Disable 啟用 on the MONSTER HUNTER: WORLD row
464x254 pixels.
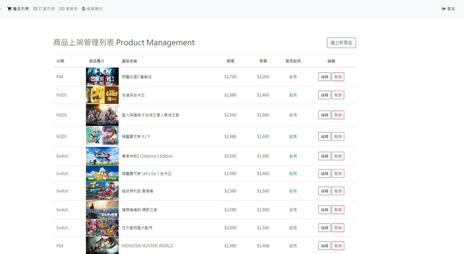click(293, 246)
